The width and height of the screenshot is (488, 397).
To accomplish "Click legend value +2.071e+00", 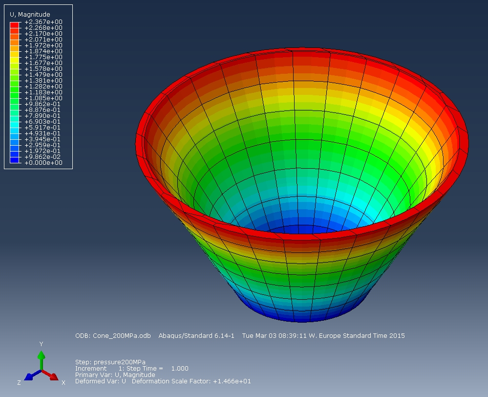I will [43, 40].
